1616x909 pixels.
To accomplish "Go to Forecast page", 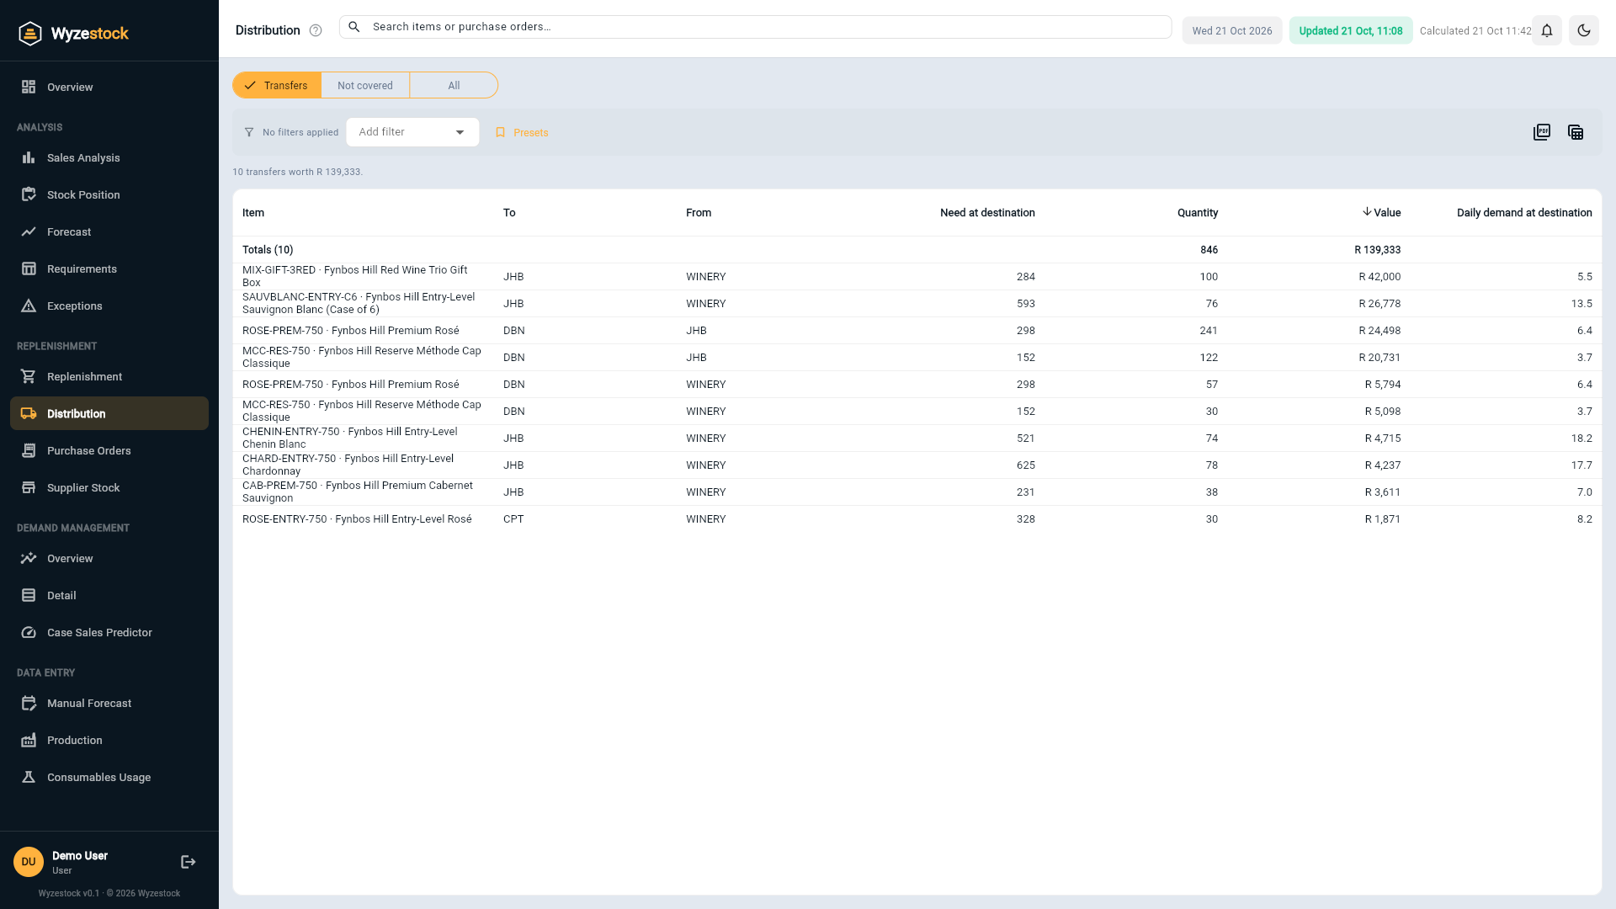I will 109,231.
